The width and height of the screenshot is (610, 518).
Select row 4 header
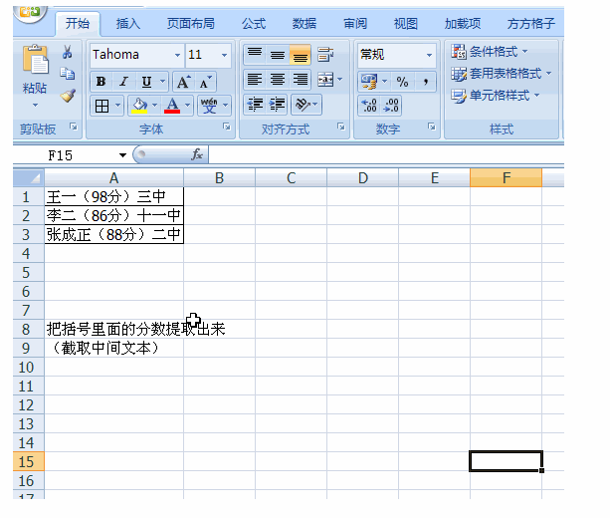29,254
